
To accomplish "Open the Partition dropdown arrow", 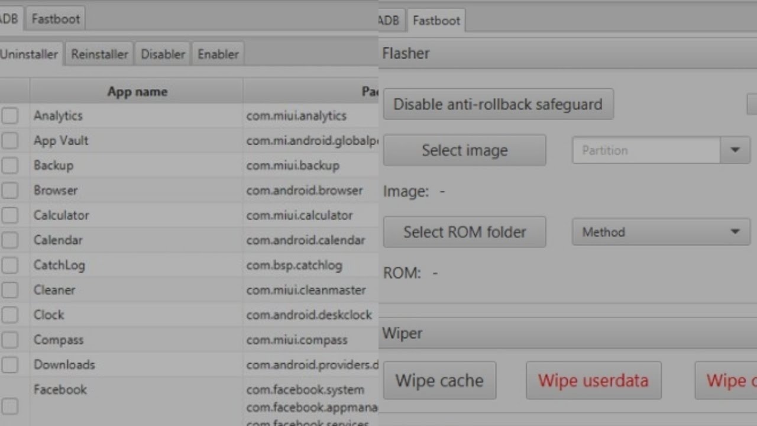I will click(735, 150).
